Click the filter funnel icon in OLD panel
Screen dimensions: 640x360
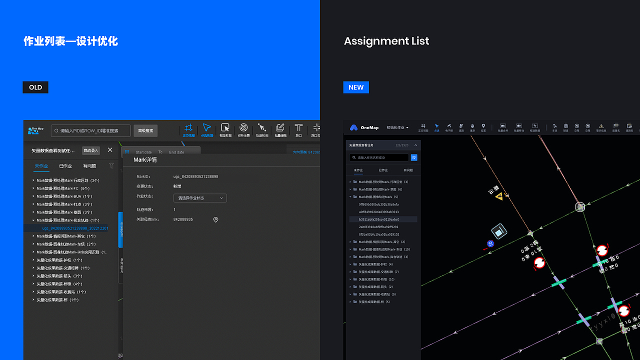(x=111, y=166)
